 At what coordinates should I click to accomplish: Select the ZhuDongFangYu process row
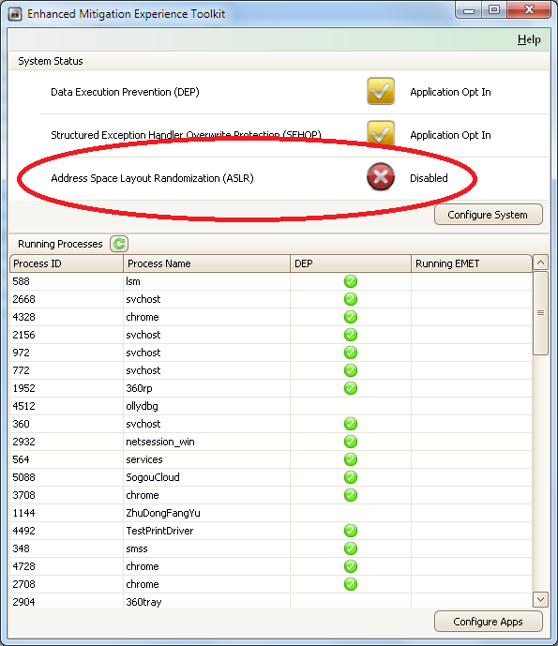click(x=271, y=513)
